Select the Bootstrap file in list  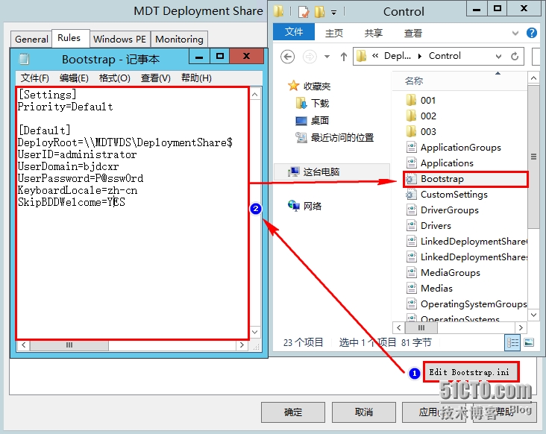(466, 179)
